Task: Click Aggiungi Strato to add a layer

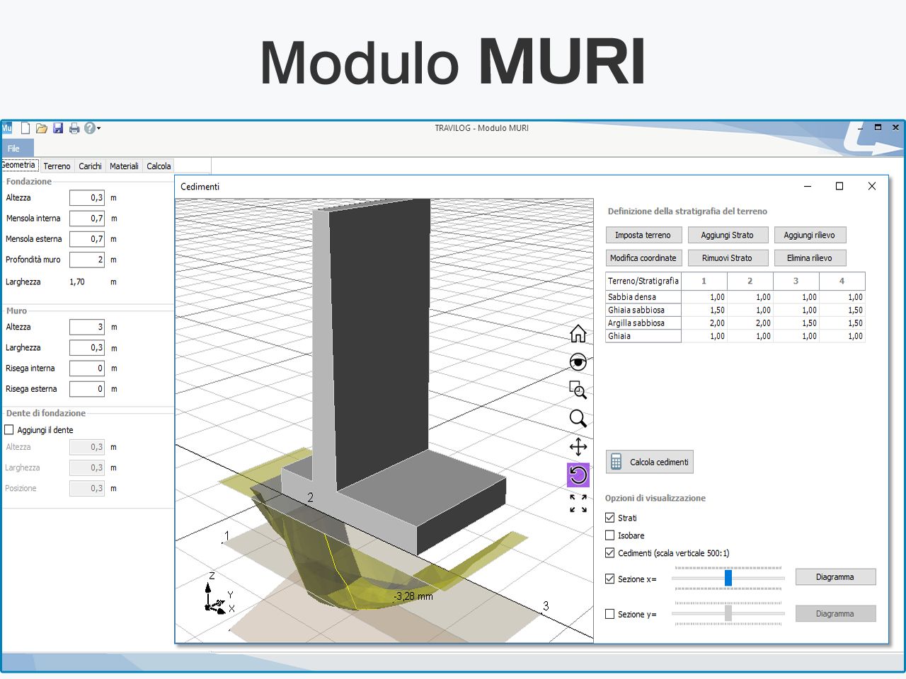Action: [x=728, y=235]
